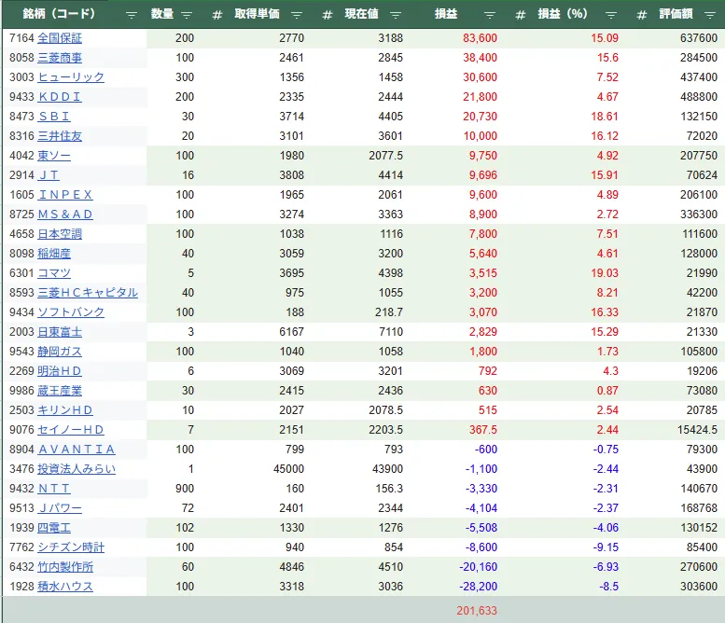Open the 四電工 stock link

point(54,527)
